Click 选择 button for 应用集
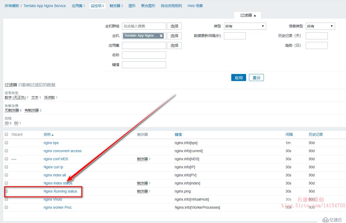Screen dimensions: 346x223 point(174,45)
